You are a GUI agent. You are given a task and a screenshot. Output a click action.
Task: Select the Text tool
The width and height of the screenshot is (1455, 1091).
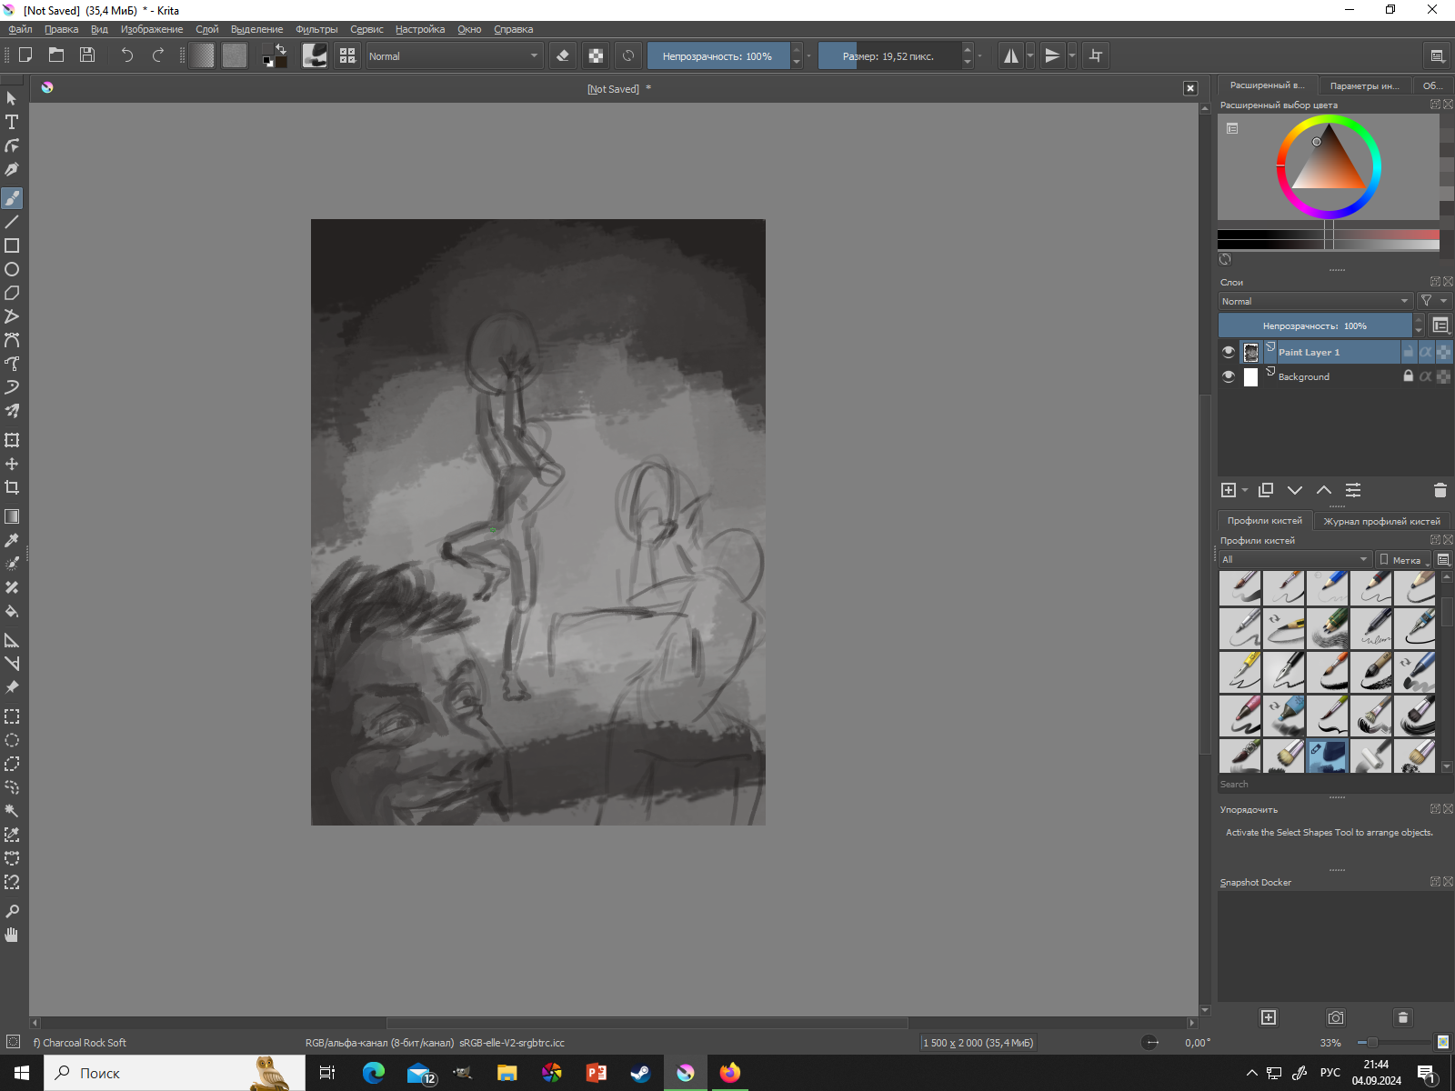[x=12, y=122]
